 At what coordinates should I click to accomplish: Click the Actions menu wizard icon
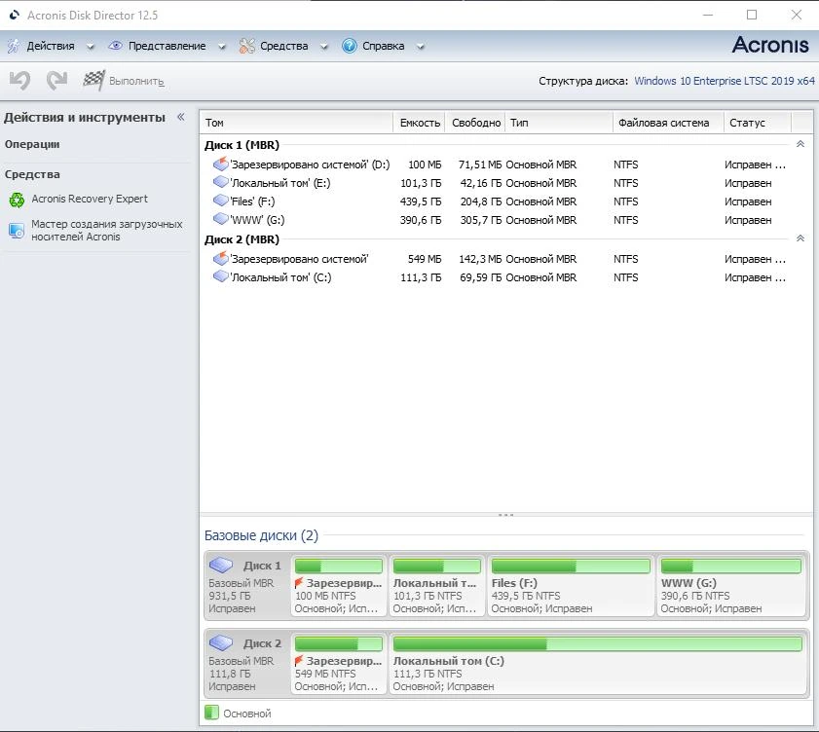(x=14, y=46)
